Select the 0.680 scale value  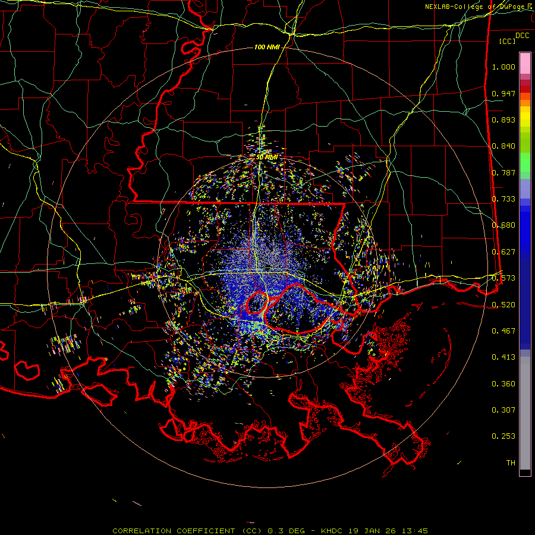[503, 225]
